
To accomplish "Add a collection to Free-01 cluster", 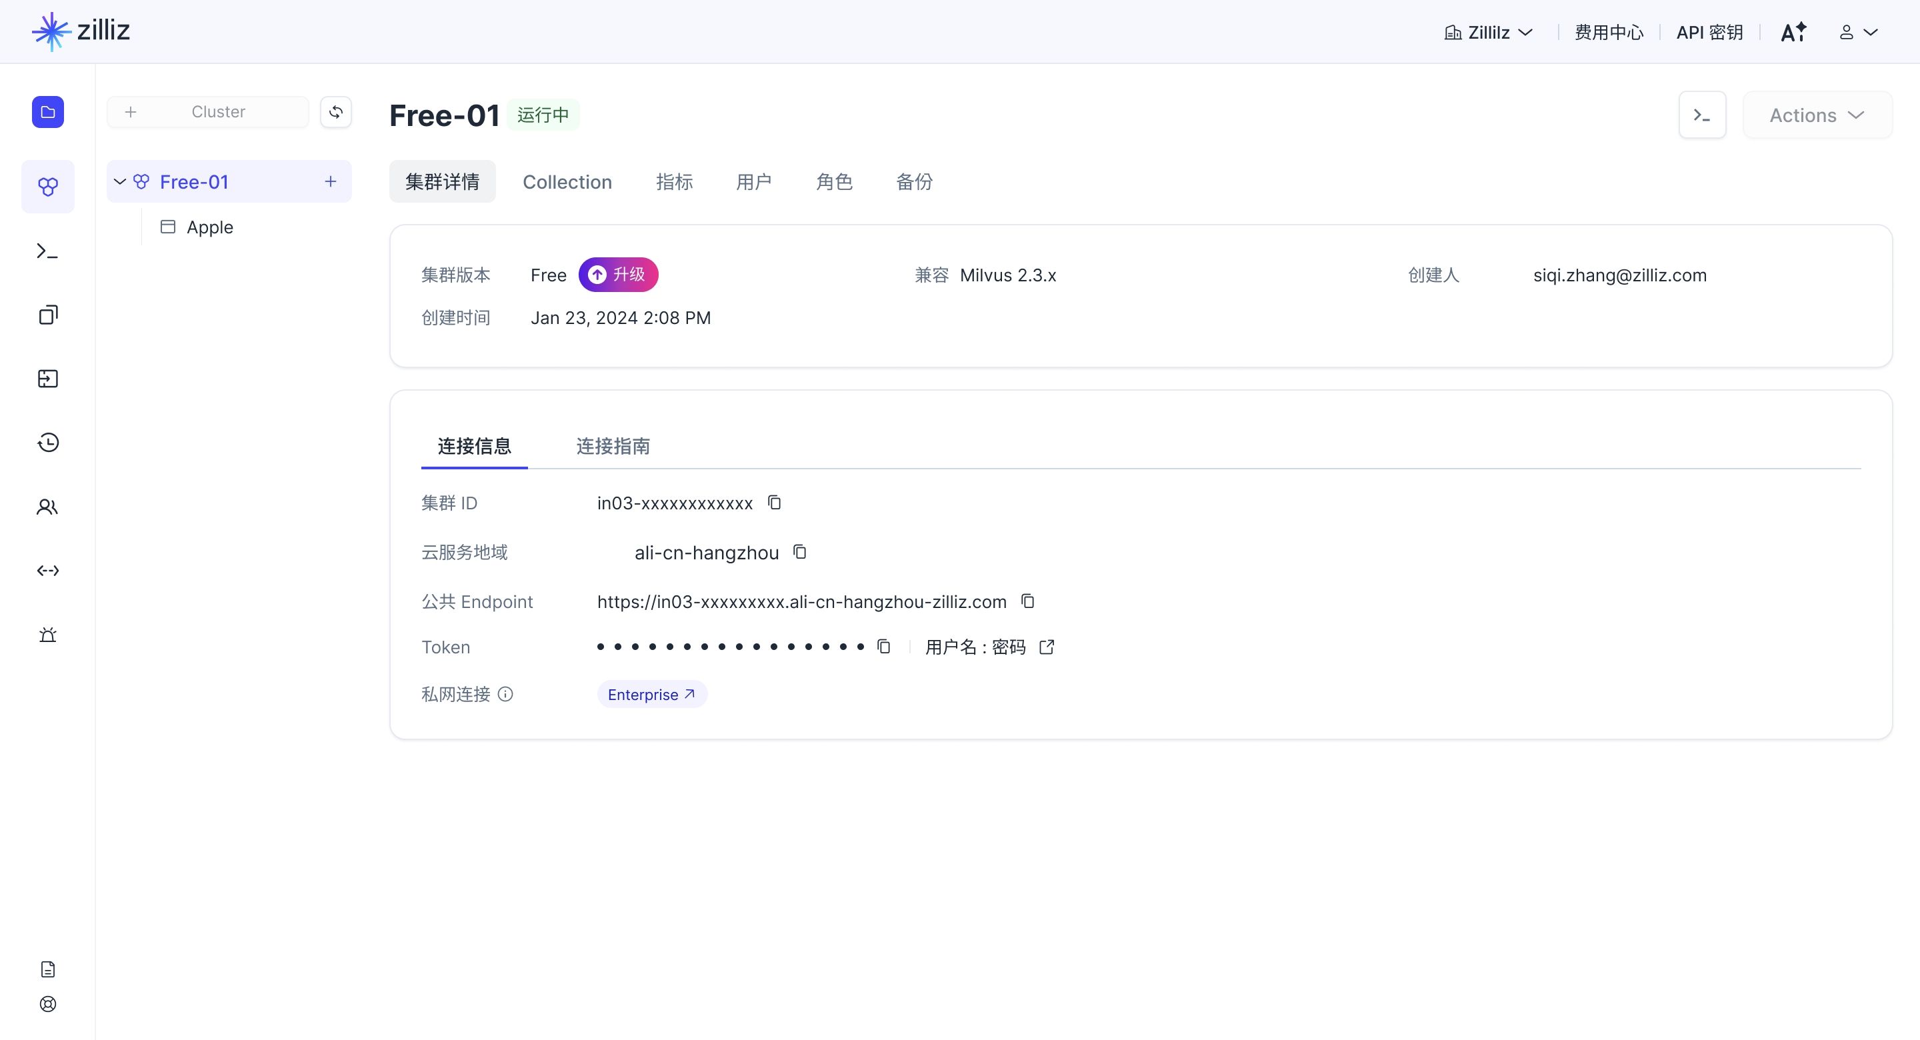I will coord(330,181).
